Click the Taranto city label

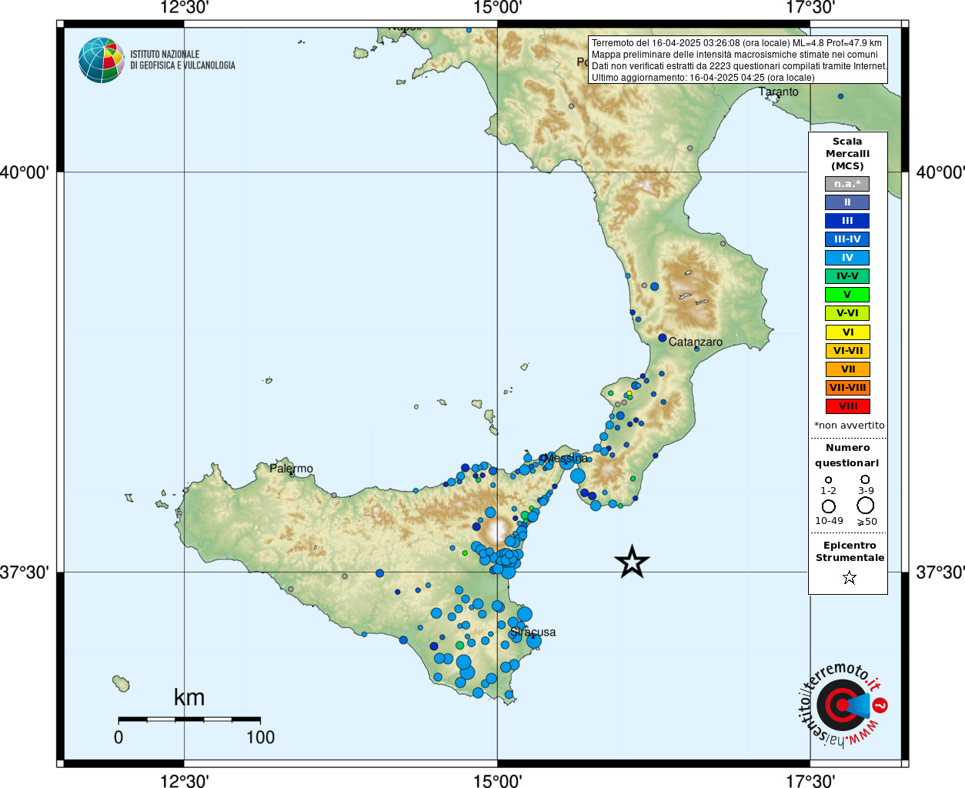point(779,92)
